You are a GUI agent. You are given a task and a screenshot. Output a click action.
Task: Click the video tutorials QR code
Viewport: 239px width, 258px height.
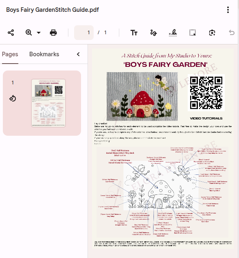(x=206, y=93)
